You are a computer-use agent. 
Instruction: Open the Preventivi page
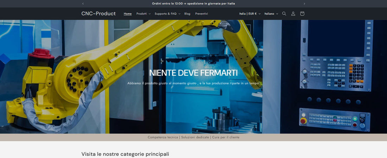202,14
